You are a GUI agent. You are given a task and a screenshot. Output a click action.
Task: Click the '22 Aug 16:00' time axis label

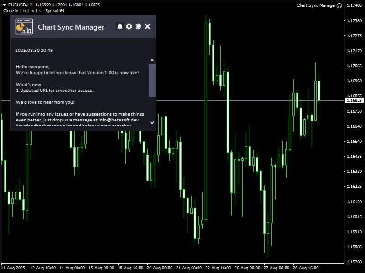[218, 268]
